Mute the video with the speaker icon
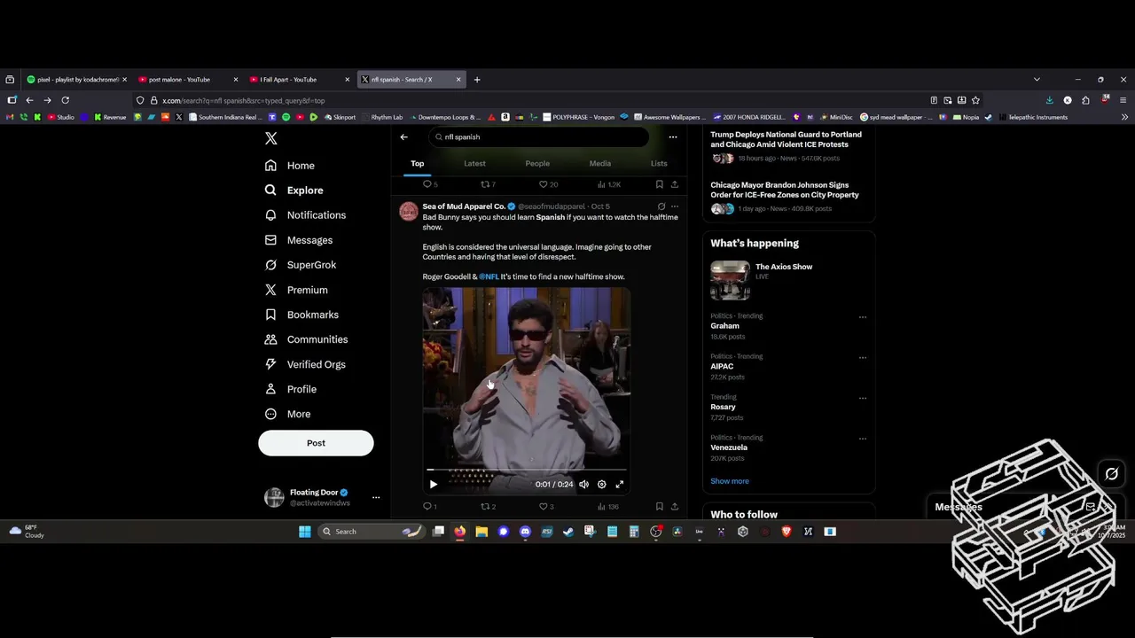Screen dimensions: 1135x638 (x=583, y=485)
